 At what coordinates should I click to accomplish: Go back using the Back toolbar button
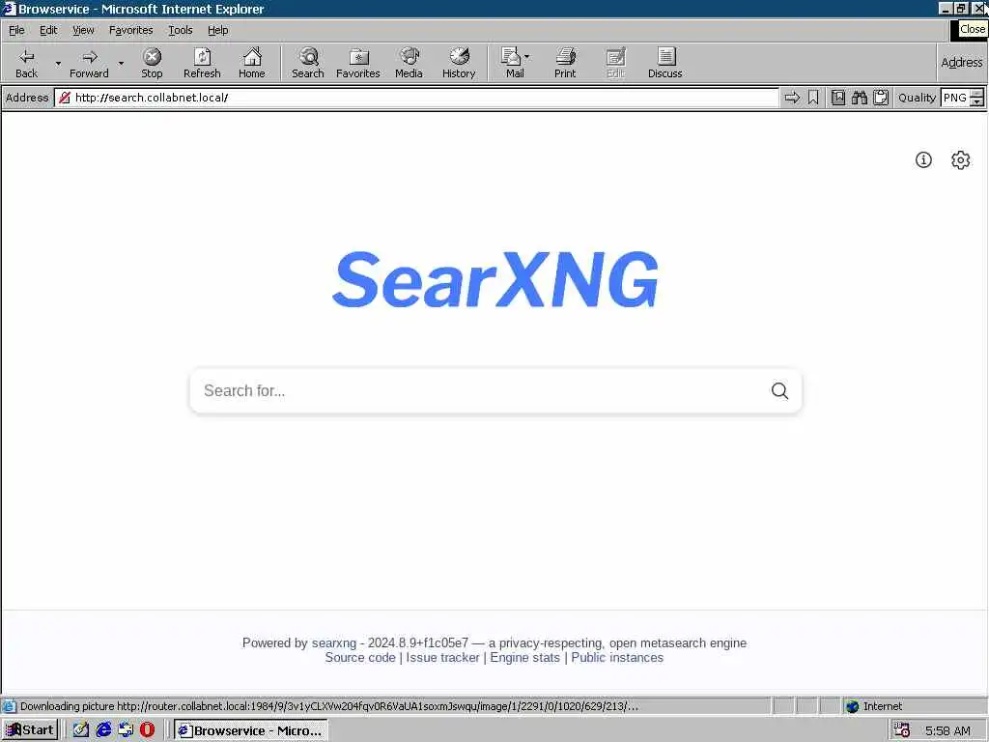pyautogui.click(x=26, y=63)
